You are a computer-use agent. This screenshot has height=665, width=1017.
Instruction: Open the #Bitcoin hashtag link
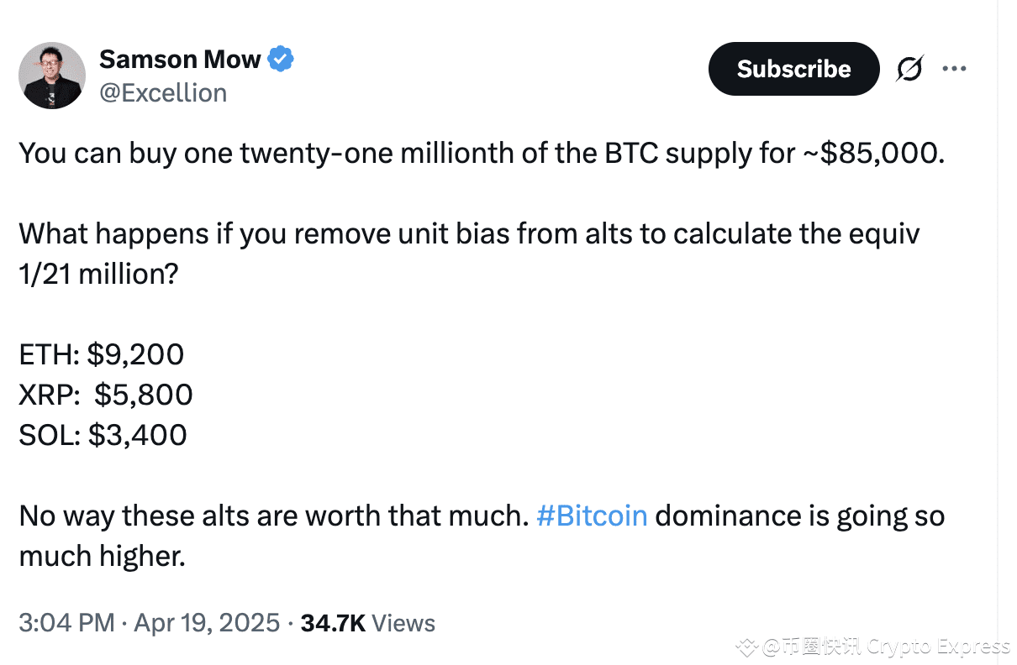coord(591,516)
